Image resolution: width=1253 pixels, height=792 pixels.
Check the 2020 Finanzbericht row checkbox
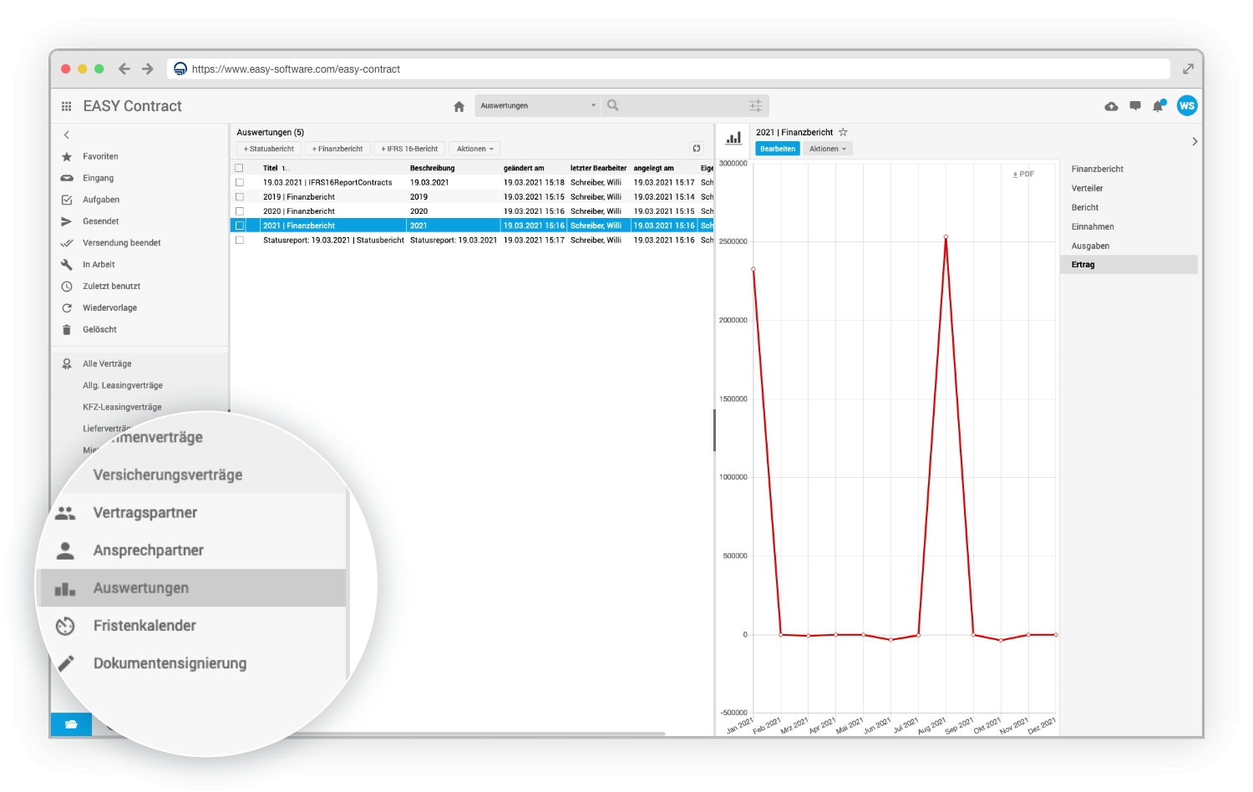240,211
